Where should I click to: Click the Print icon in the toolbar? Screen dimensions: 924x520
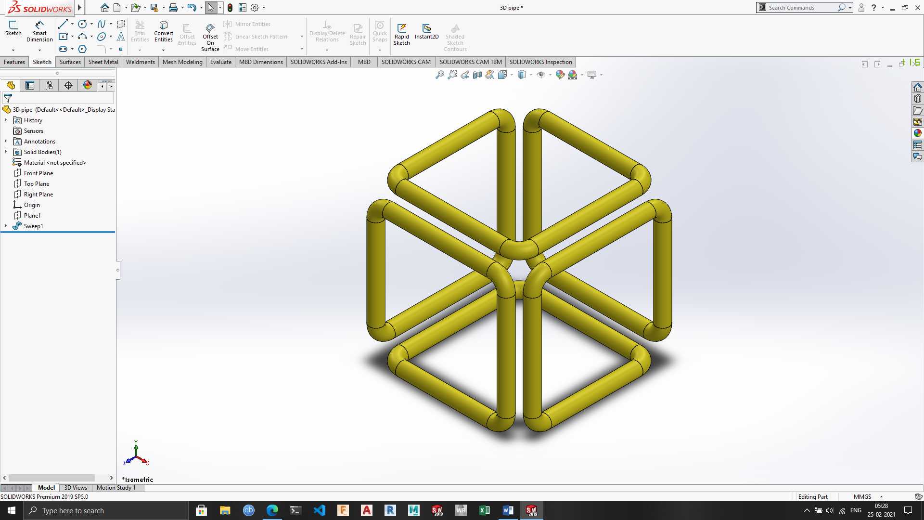click(x=173, y=8)
